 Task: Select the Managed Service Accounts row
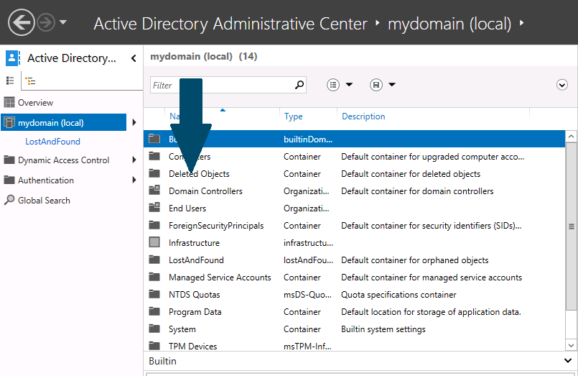pos(354,277)
